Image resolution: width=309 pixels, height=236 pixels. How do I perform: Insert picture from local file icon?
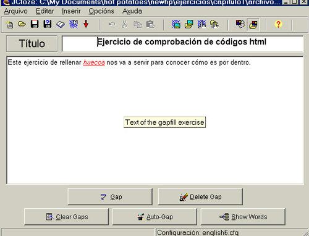pos(188,24)
